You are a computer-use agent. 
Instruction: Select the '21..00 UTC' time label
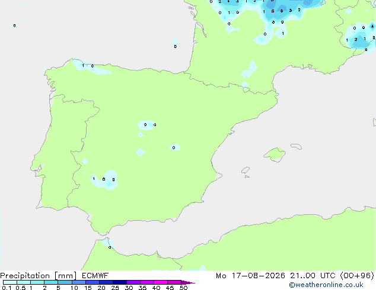pyautogui.click(x=313, y=276)
